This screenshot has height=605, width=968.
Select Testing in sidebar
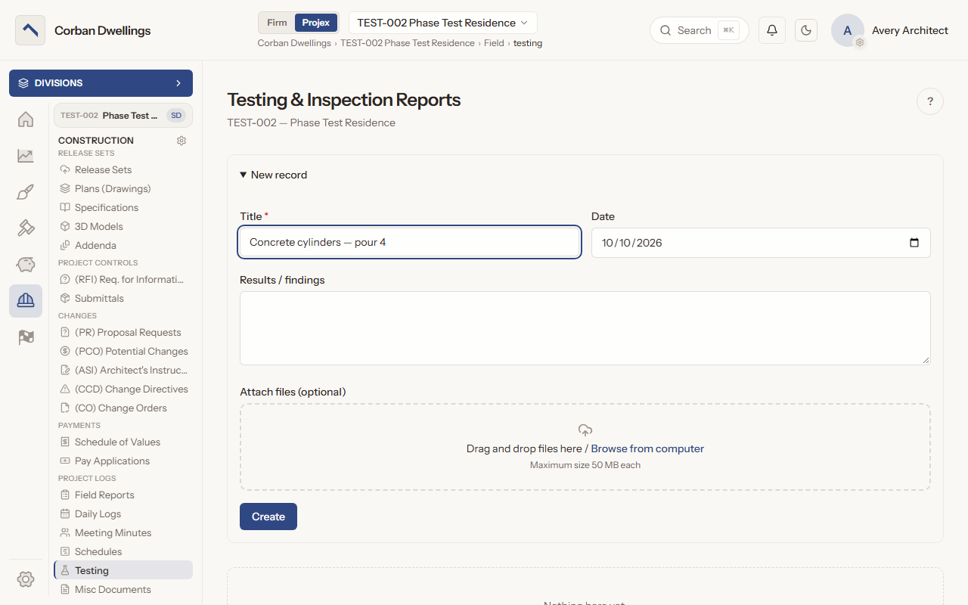tap(123, 570)
